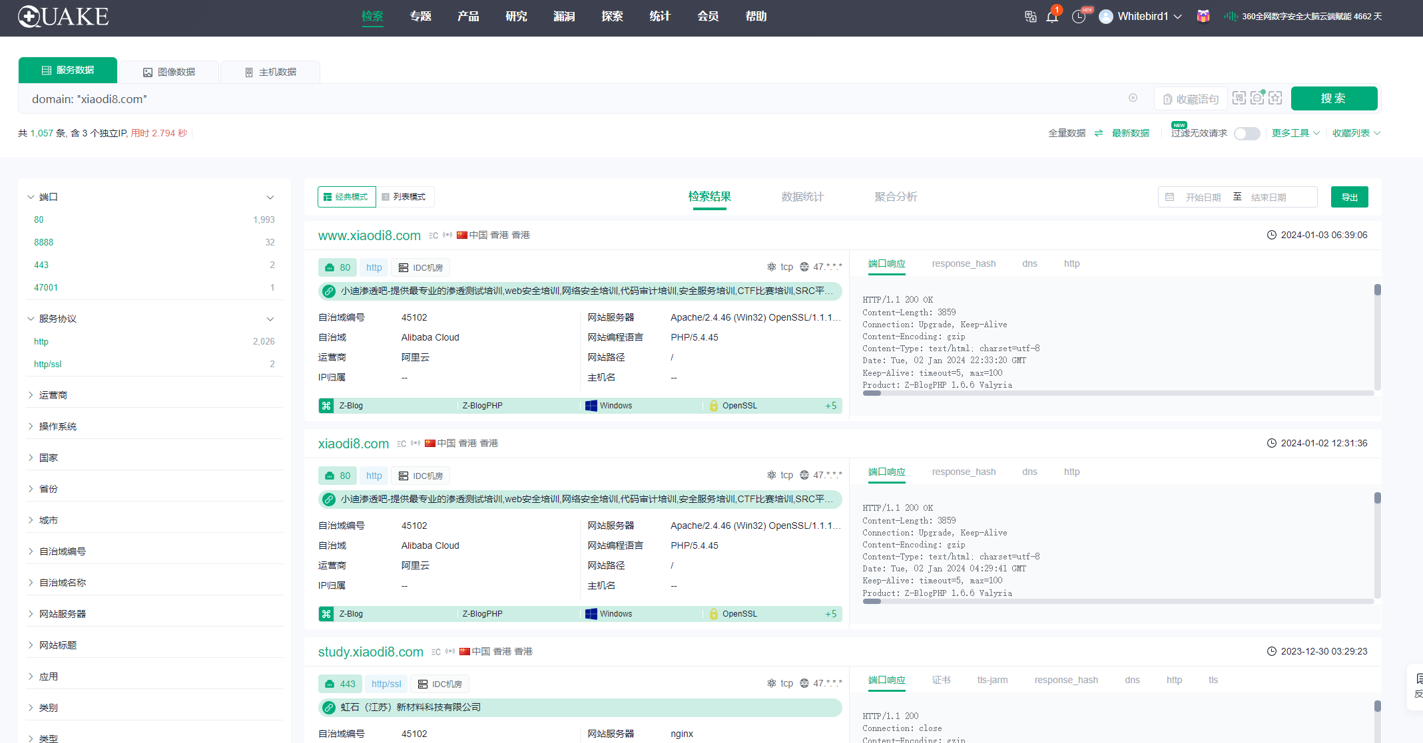Click the chat bubble icon beside search
1423x743 pixels.
click(1257, 98)
